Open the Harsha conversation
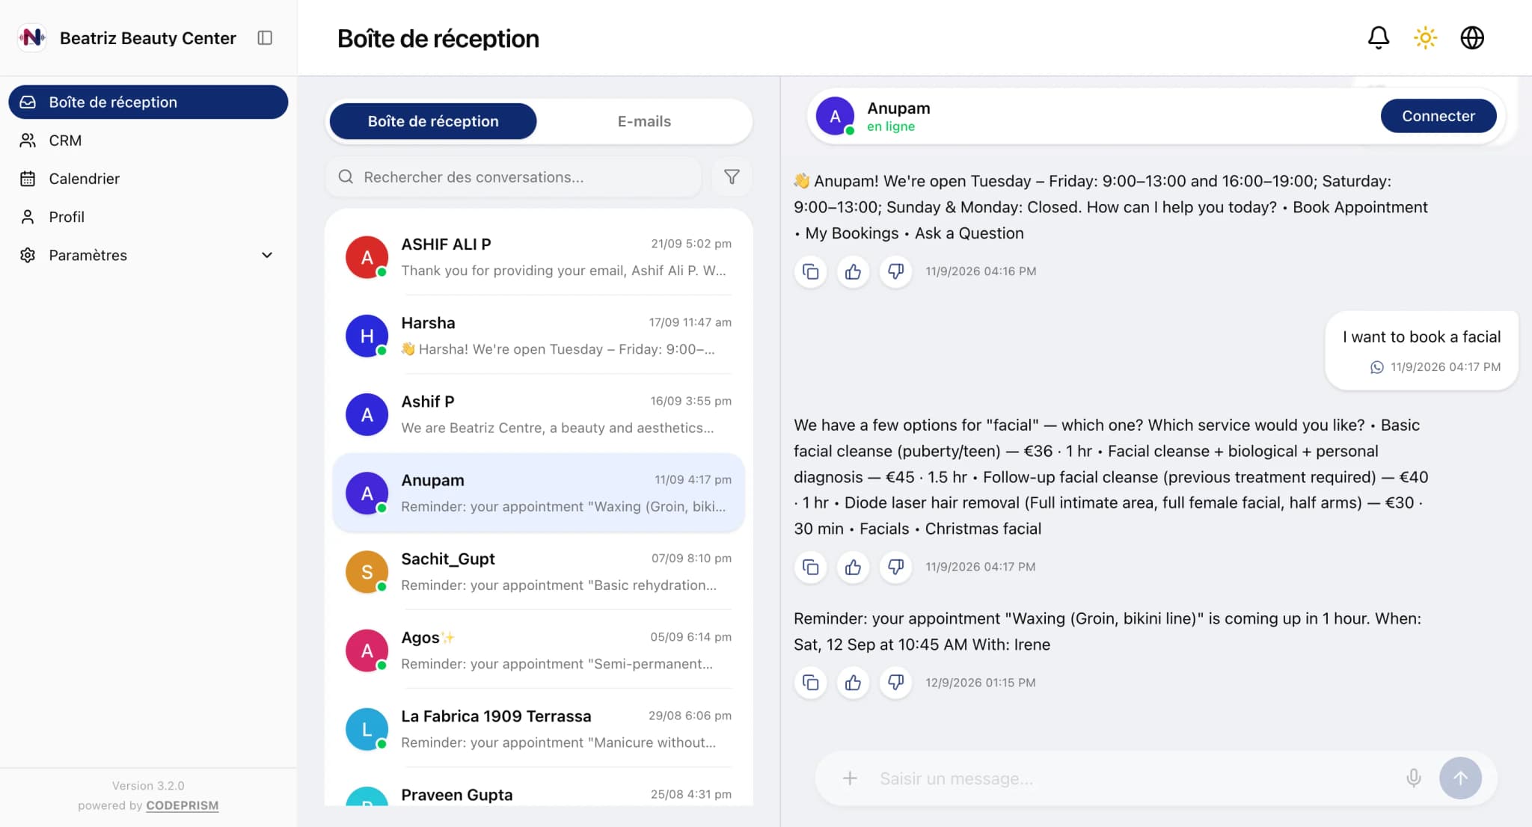Screen dimensions: 1532x827 [x=539, y=336]
